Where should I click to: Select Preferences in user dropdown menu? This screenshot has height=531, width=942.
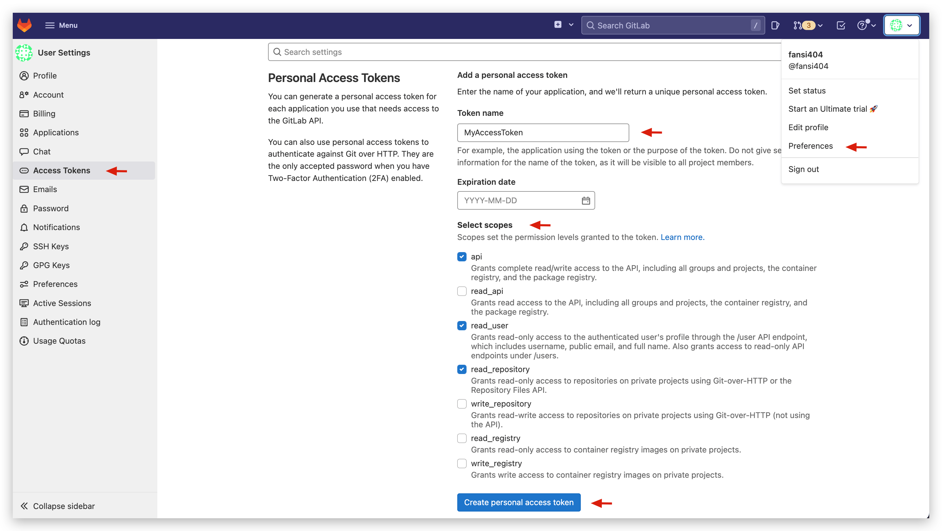pos(810,146)
